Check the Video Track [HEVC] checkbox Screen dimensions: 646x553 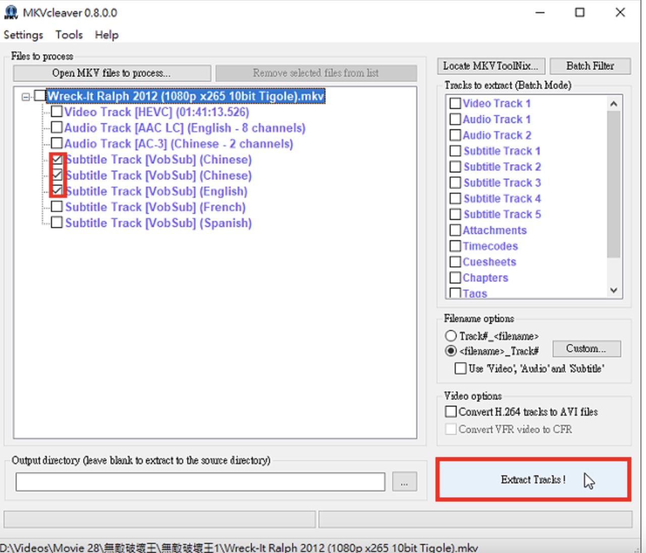click(57, 112)
